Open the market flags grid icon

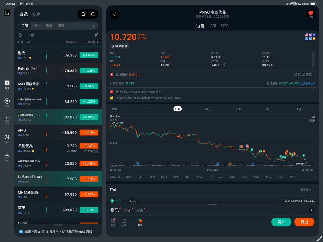(x=310, y=37)
